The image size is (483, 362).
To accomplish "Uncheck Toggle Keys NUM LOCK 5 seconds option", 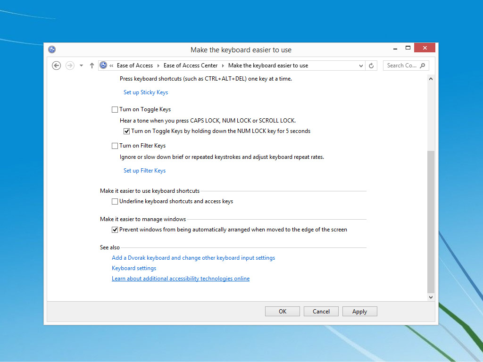I will click(126, 132).
